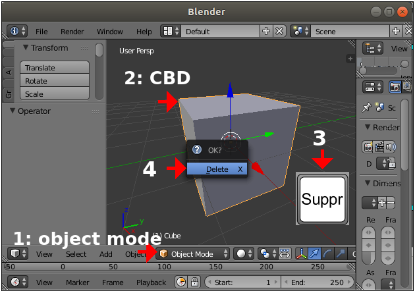The image size is (415, 293).
Task: Open the timeline Marker menu
Action: click(x=77, y=282)
